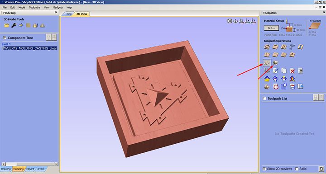
Task: Pin the Modeling panel
Action: click(56, 13)
